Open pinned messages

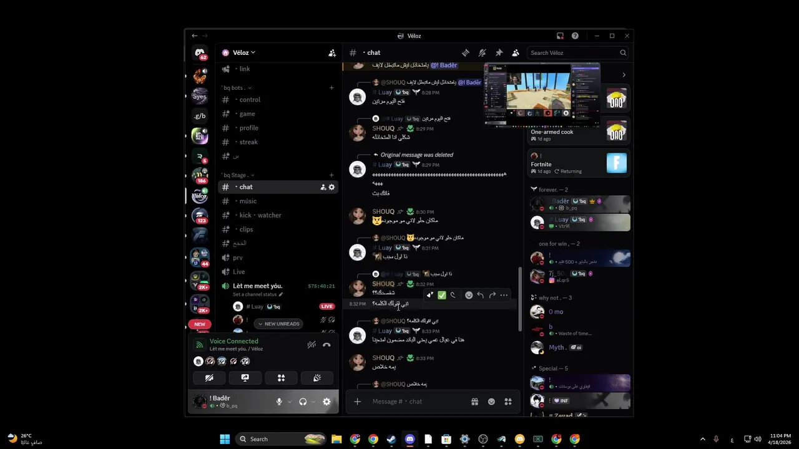[x=499, y=53]
